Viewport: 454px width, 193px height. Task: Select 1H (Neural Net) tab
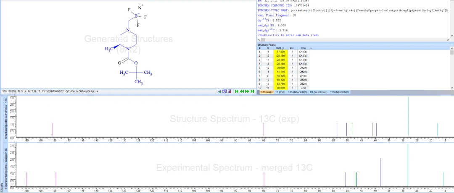click(x=319, y=92)
